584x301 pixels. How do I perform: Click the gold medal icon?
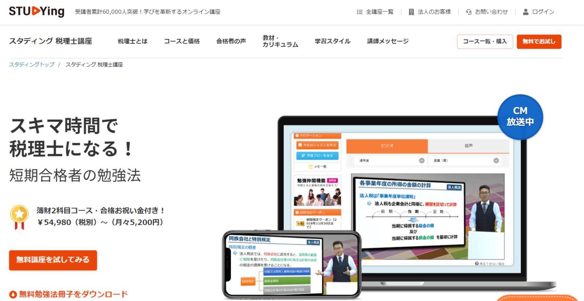point(19,217)
